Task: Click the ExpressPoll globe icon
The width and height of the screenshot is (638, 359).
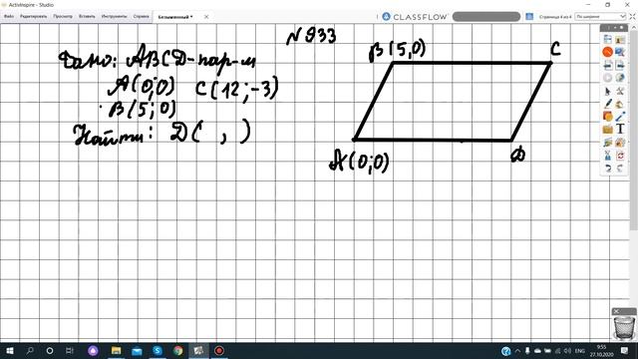Action: coord(620,78)
